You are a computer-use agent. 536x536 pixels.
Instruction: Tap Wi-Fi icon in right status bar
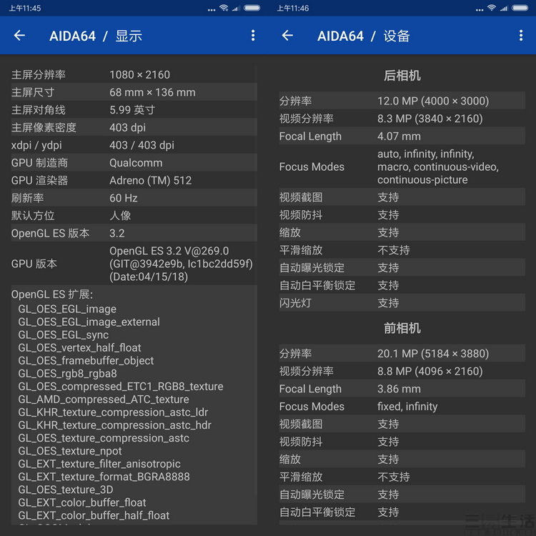point(492,8)
